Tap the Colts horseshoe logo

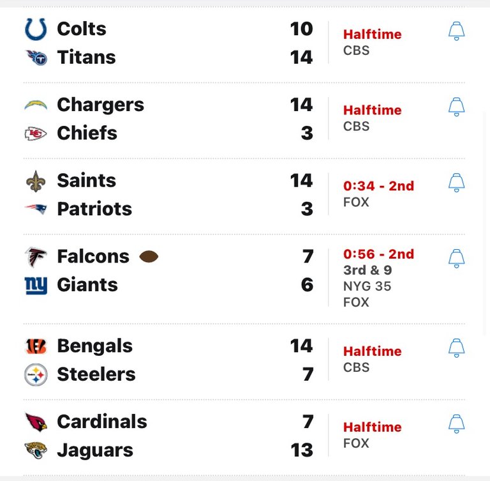coord(36,29)
